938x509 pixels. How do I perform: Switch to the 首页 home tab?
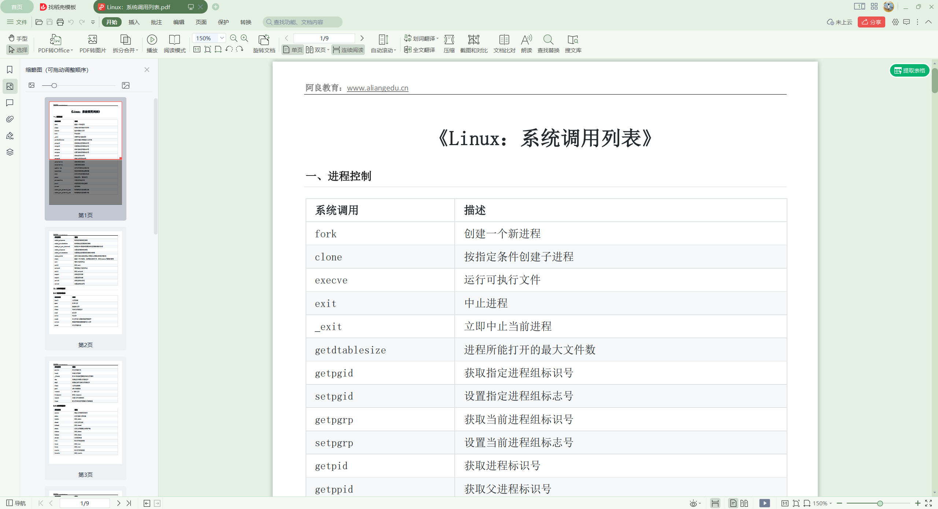coord(17,7)
